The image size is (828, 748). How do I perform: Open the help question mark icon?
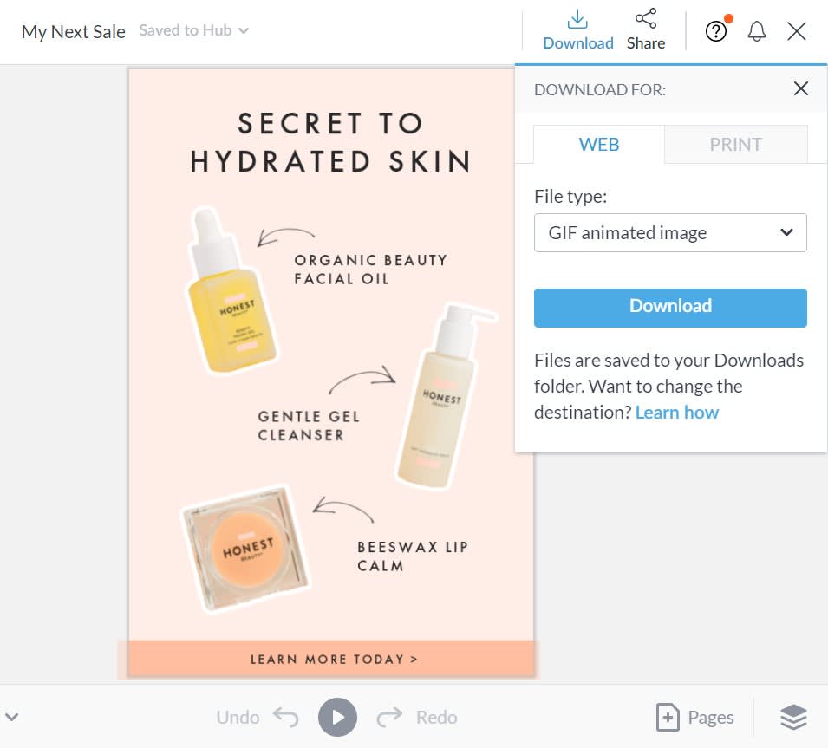coord(715,32)
